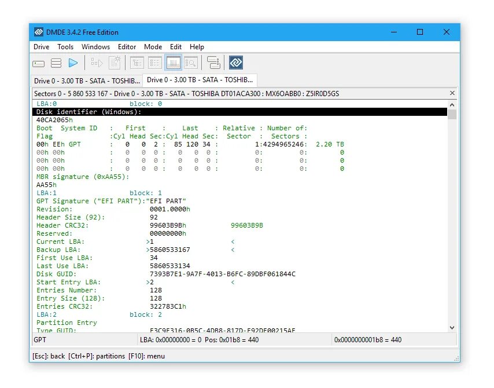Viewport: 494px width, 388px height.
Task: Click the 'Partition Entry' label
Action: (x=67, y=323)
